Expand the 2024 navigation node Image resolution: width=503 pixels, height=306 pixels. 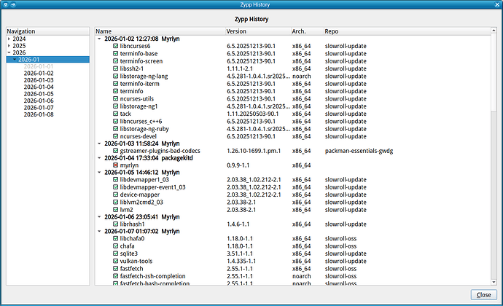point(9,39)
